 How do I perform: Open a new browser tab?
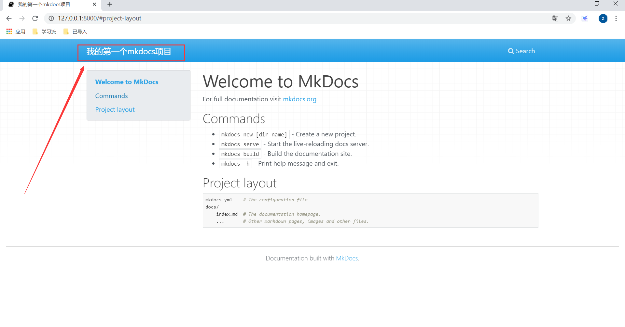pyautogui.click(x=110, y=5)
